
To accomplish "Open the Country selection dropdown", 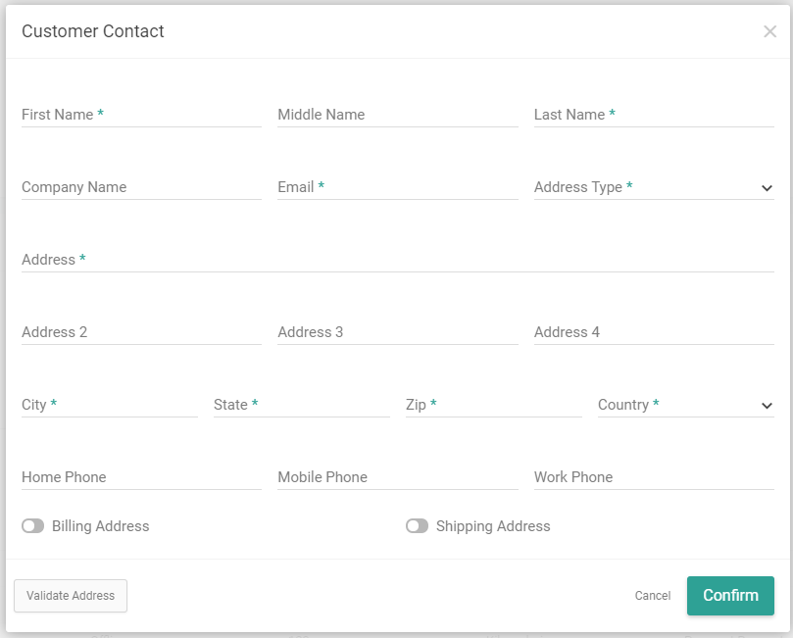I will (x=686, y=405).
